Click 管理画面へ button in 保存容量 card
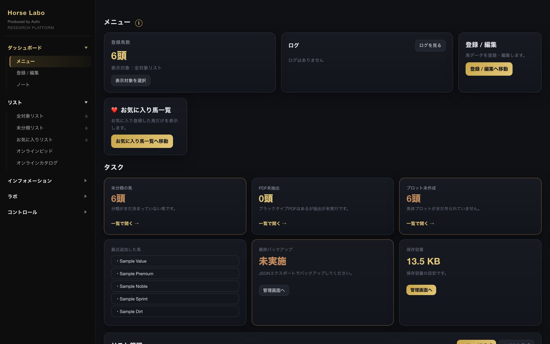The width and height of the screenshot is (550, 344). (421, 290)
